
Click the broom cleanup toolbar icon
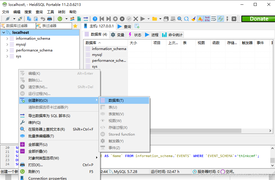(193, 19)
